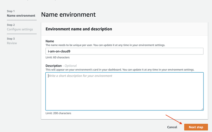212x132 pixels.
Task: Click the Description - Optional label
Action: [61, 66]
